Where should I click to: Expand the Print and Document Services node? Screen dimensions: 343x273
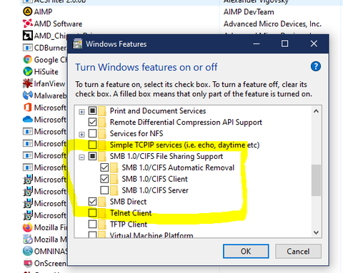[81, 112]
